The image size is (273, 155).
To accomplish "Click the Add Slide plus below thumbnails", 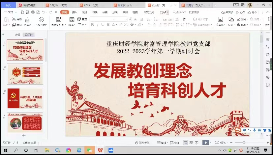I will click(24, 136).
